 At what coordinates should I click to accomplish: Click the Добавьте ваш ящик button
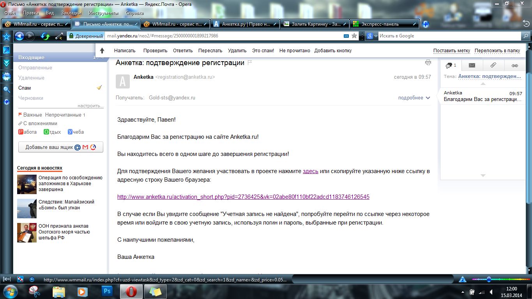pyautogui.click(x=61, y=147)
